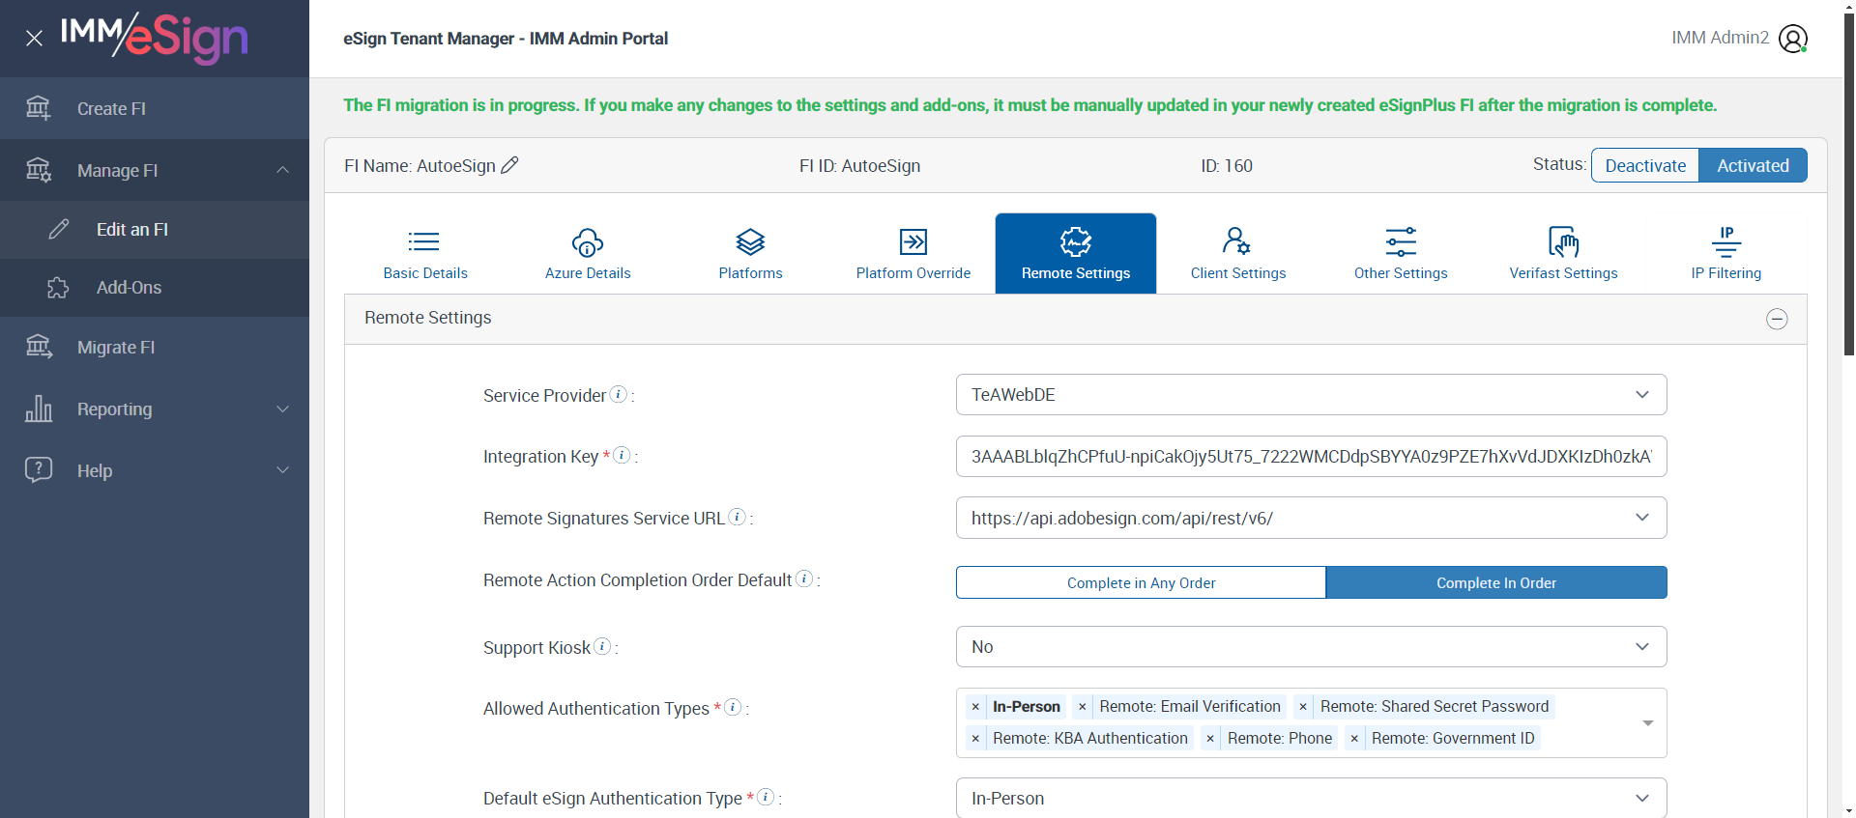Screen dimensions: 1856x818
Task: Select Complete in Any Order option
Action: [x=1141, y=582]
